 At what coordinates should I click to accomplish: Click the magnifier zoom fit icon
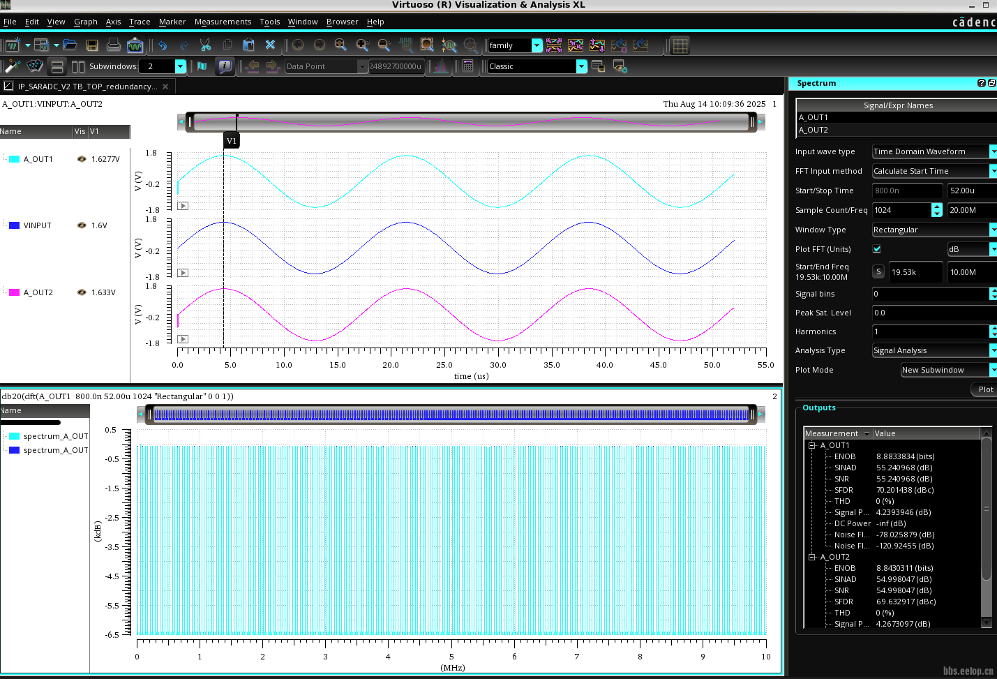(x=340, y=45)
